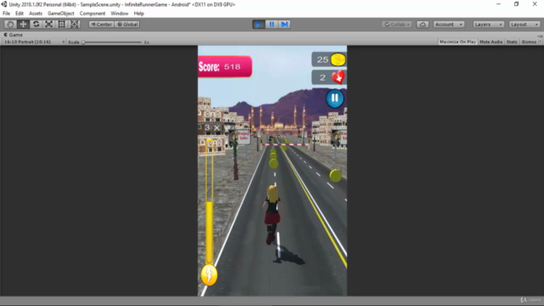Screen dimensions: 544x306
Task: Click the 3x multiplier label
Action: coord(212,127)
